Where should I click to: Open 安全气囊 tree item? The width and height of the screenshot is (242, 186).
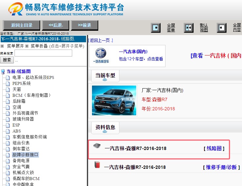(21, 167)
